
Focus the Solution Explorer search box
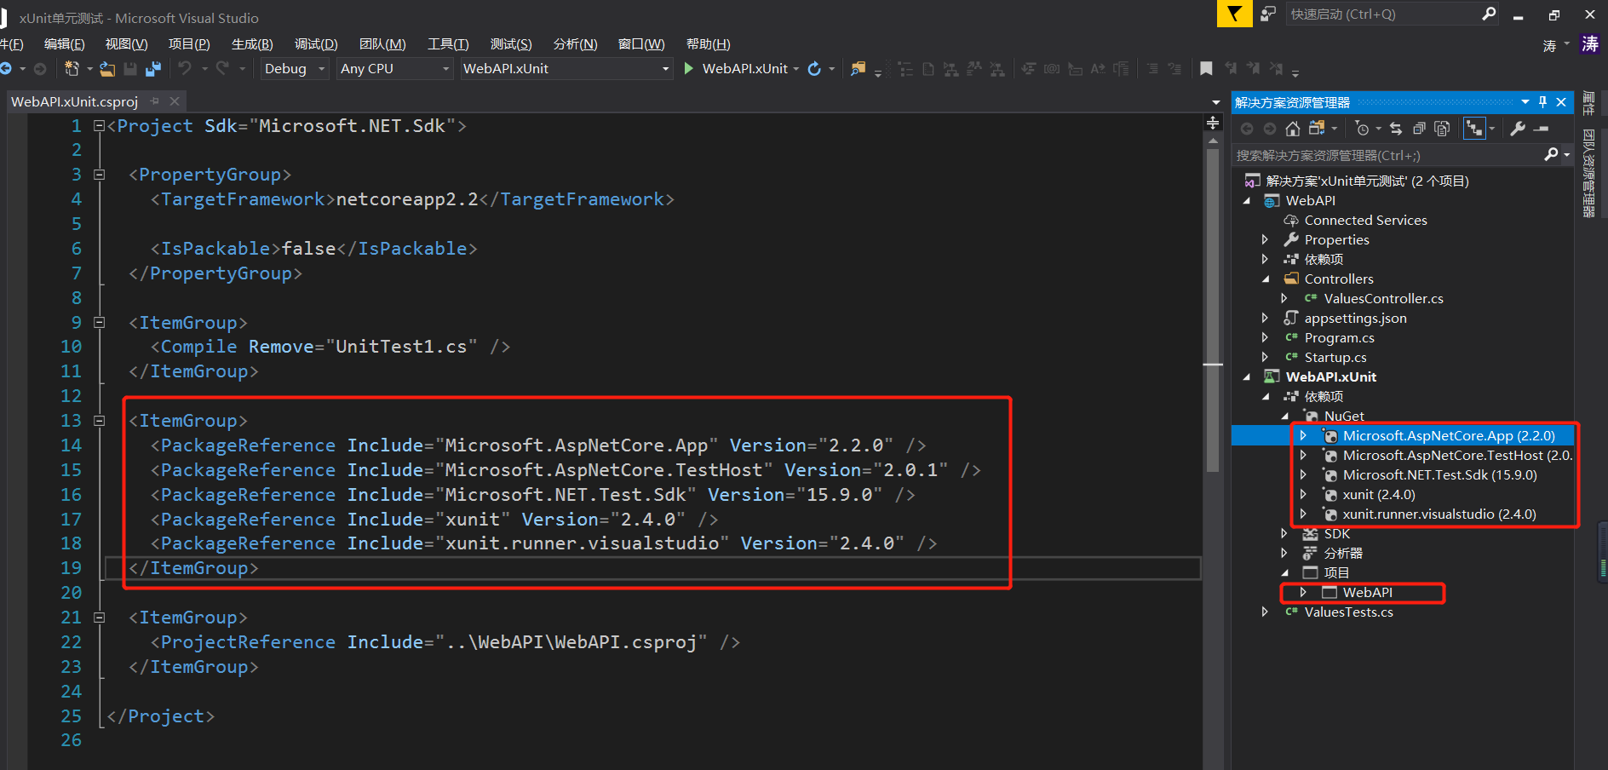click(x=1388, y=155)
